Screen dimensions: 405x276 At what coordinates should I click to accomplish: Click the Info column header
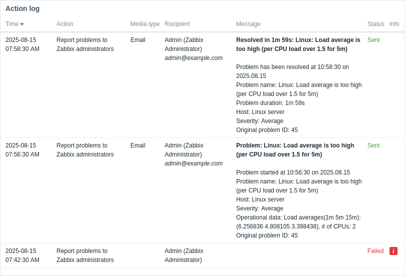pyautogui.click(x=395, y=24)
